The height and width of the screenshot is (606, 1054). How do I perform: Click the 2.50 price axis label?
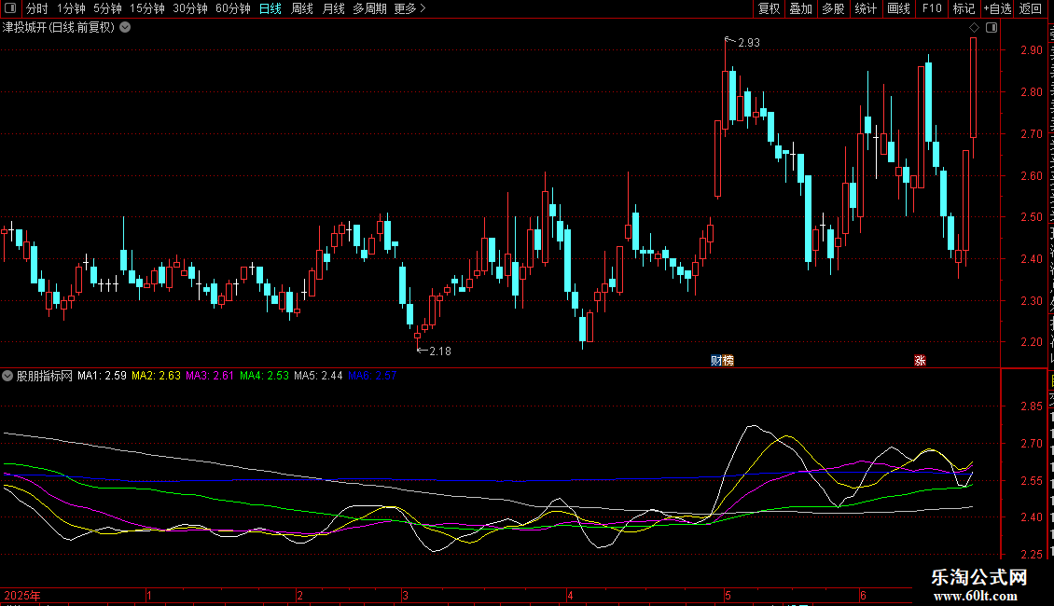[1031, 217]
